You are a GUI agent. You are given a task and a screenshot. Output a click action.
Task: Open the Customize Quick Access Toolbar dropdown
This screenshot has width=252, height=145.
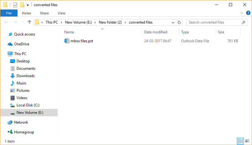pos(28,5)
